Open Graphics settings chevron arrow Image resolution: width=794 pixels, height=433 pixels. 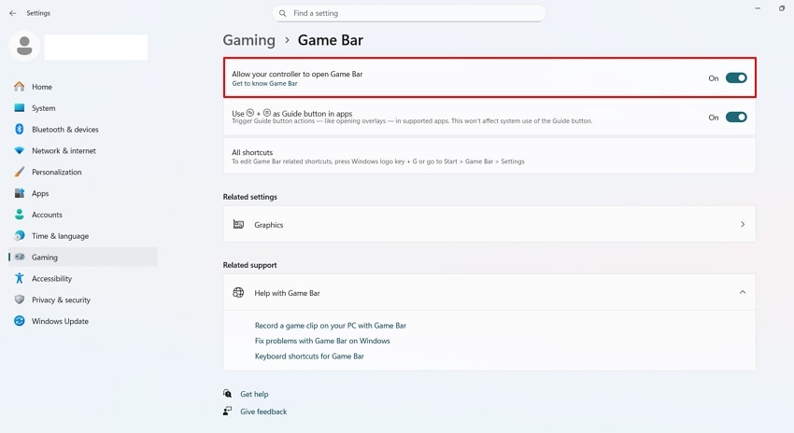click(743, 224)
